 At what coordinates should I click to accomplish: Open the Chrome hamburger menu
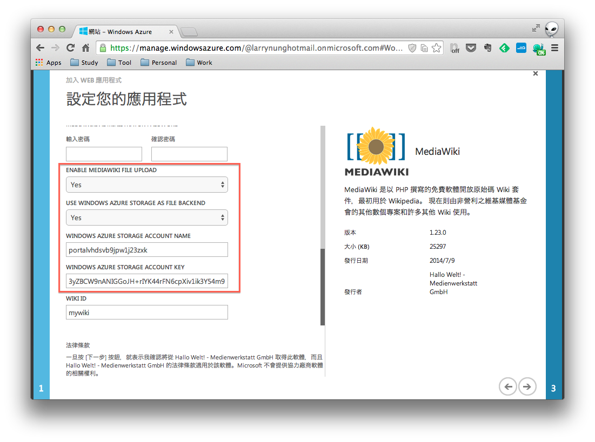555,47
